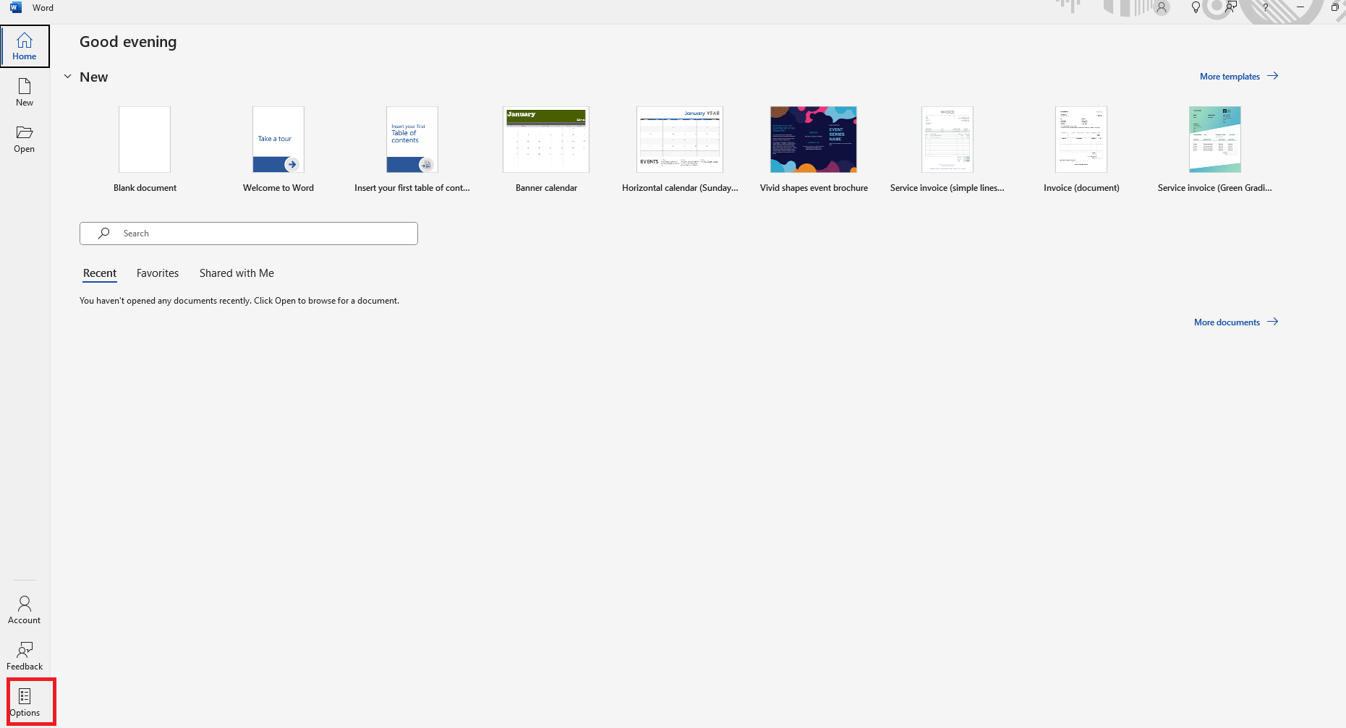Screen dimensions: 1346x728
Task: Open the Banner calendar template
Action: [x=545, y=140]
